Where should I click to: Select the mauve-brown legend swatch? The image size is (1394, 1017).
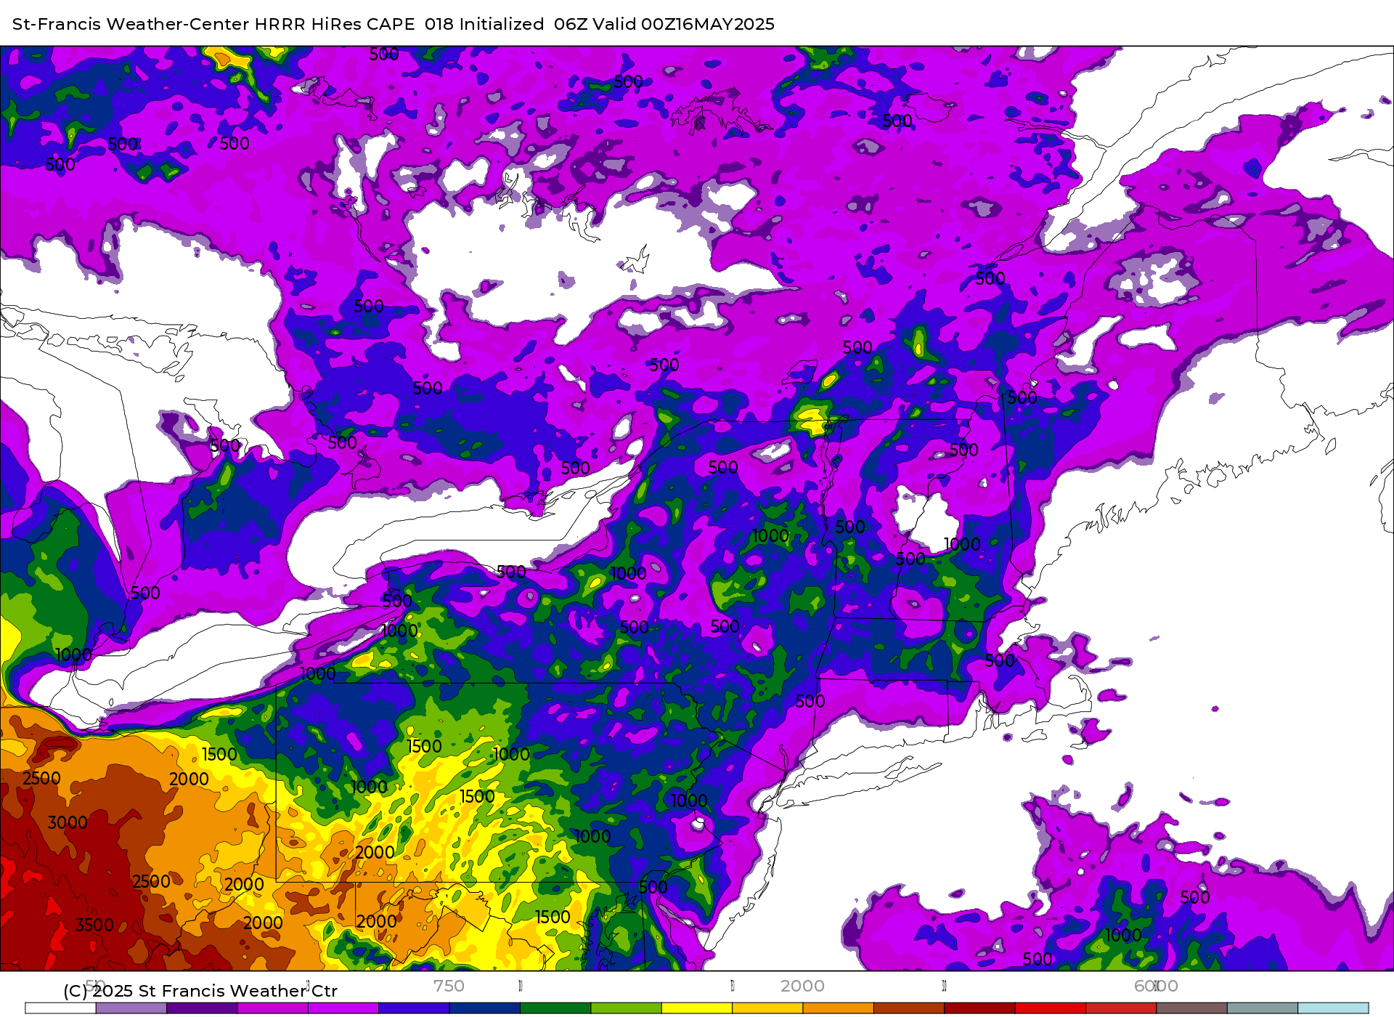(1191, 1008)
